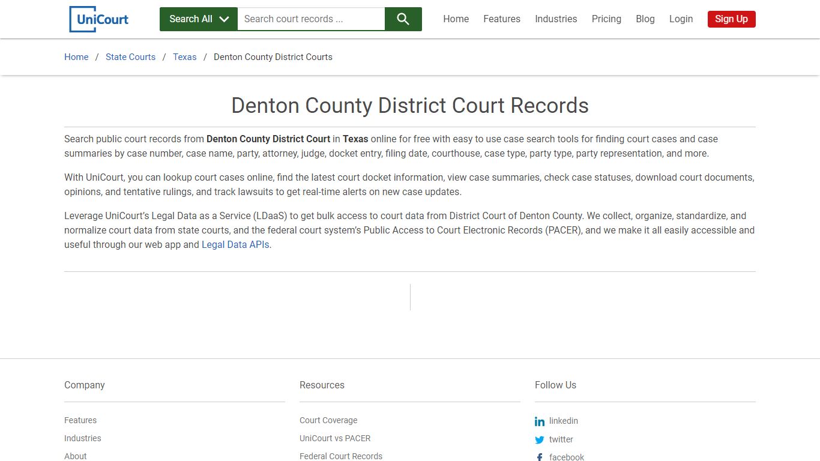
Task: Click the UniCourt logo
Action: [99, 19]
